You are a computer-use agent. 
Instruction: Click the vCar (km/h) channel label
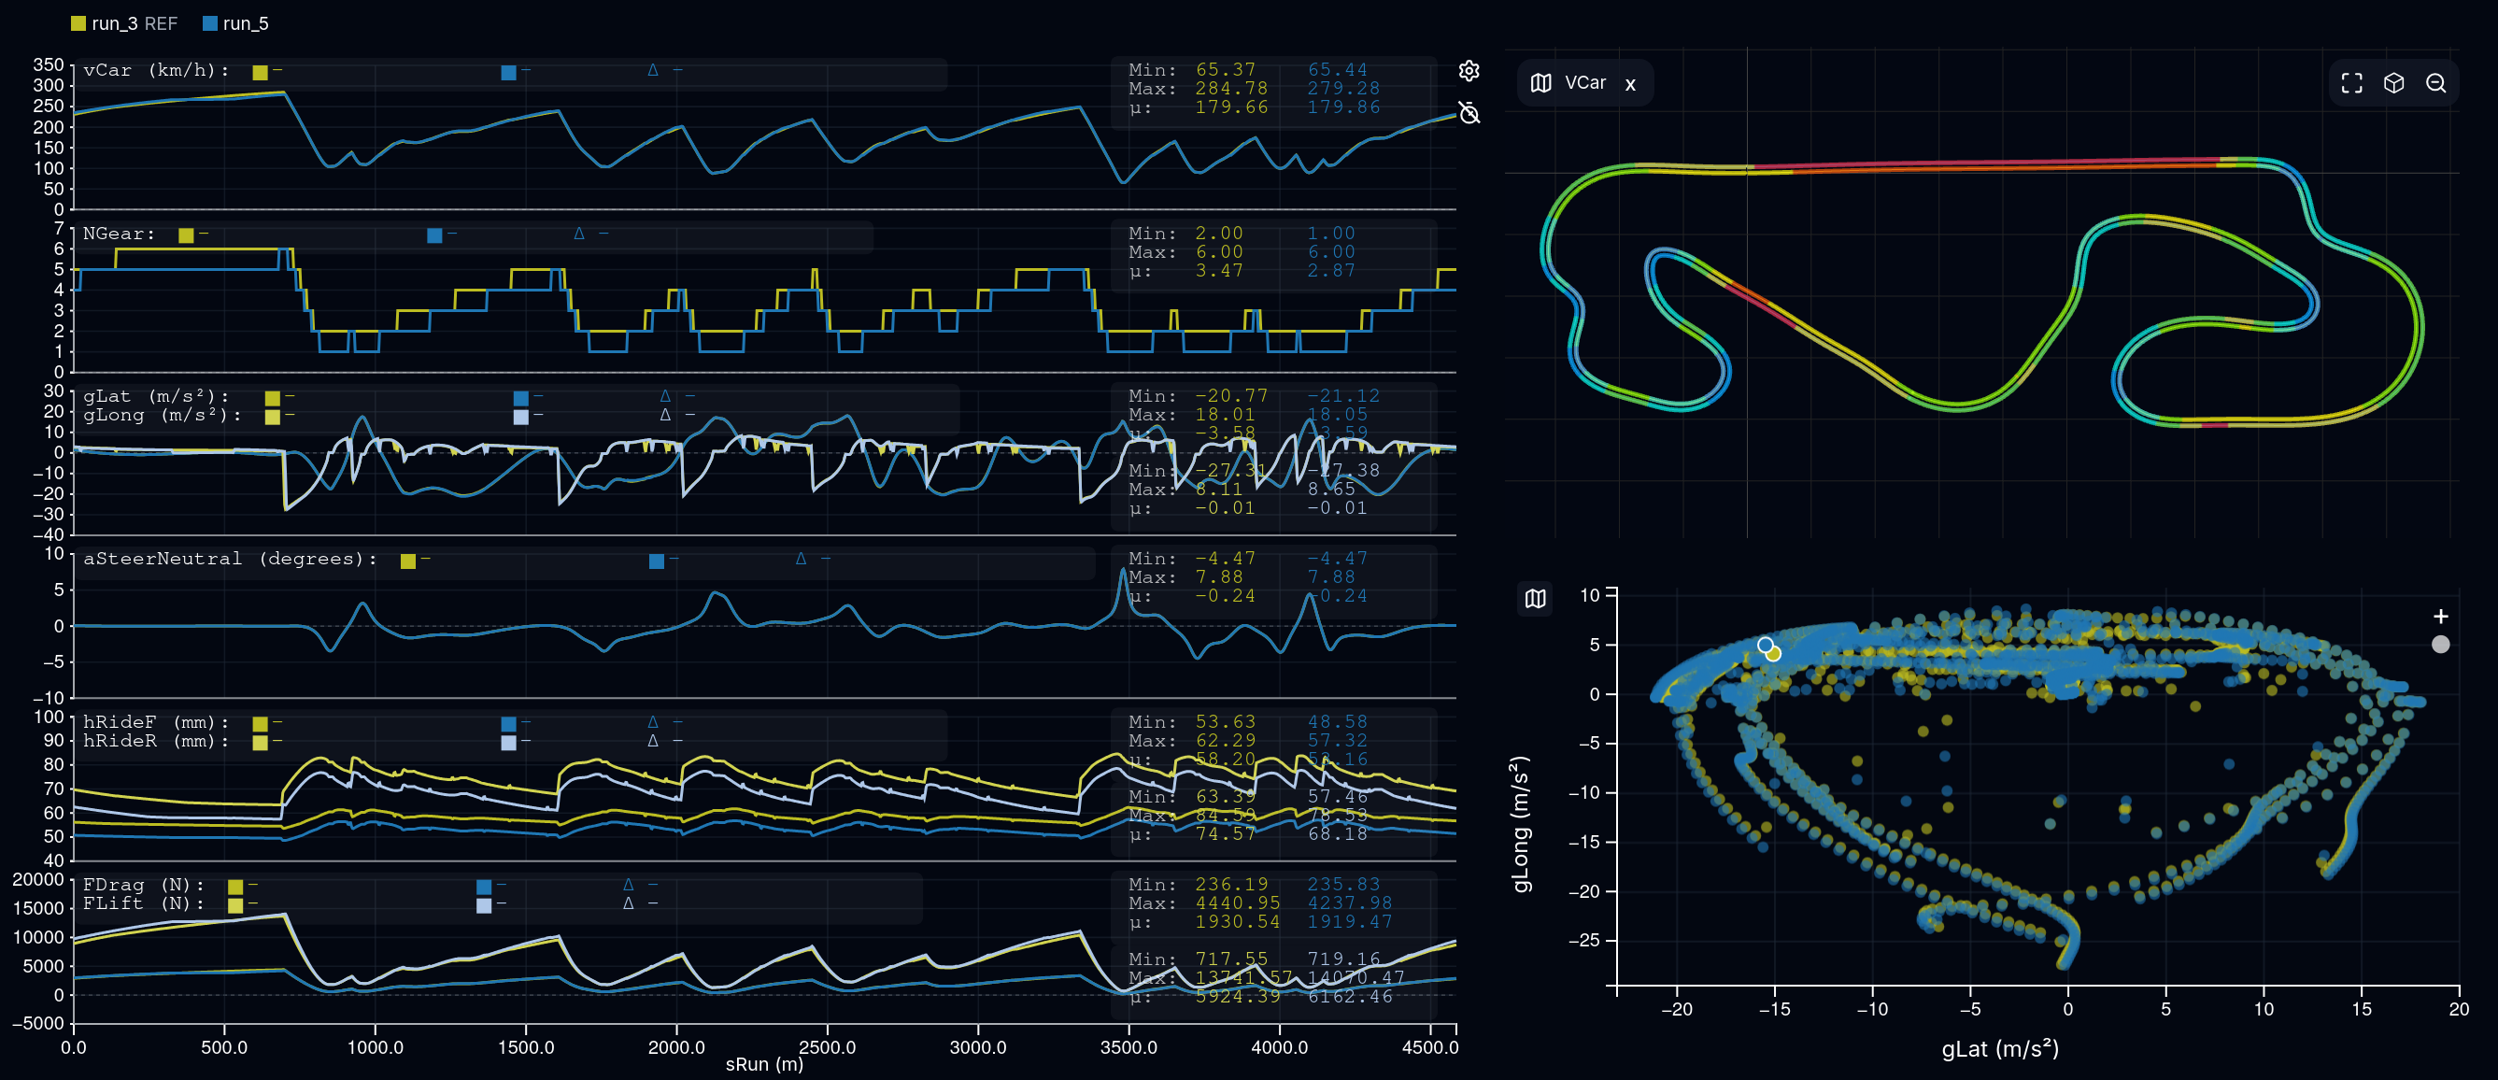(x=156, y=71)
